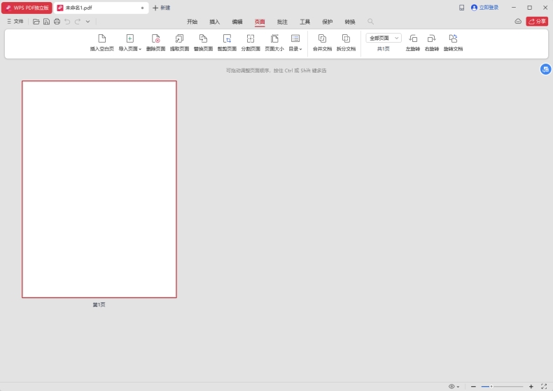Click the Replace Page (替换页面) icon
The width and height of the screenshot is (553, 391).
[x=203, y=39]
